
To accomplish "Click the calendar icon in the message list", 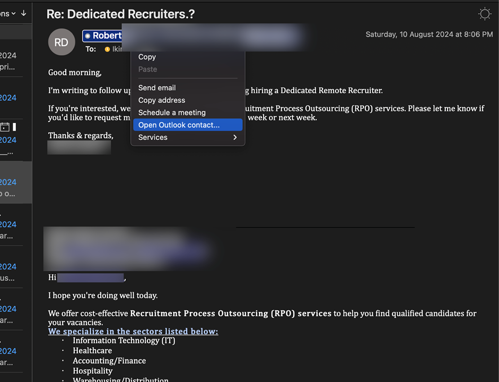I will (5, 127).
